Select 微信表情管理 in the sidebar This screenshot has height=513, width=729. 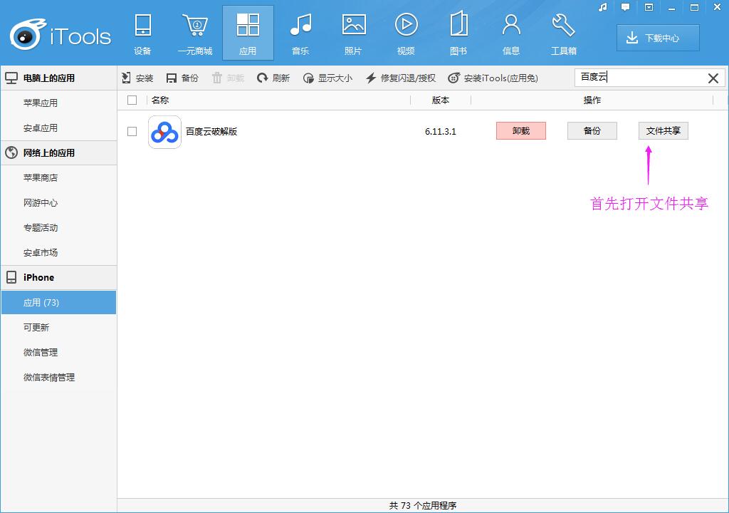tap(58, 377)
